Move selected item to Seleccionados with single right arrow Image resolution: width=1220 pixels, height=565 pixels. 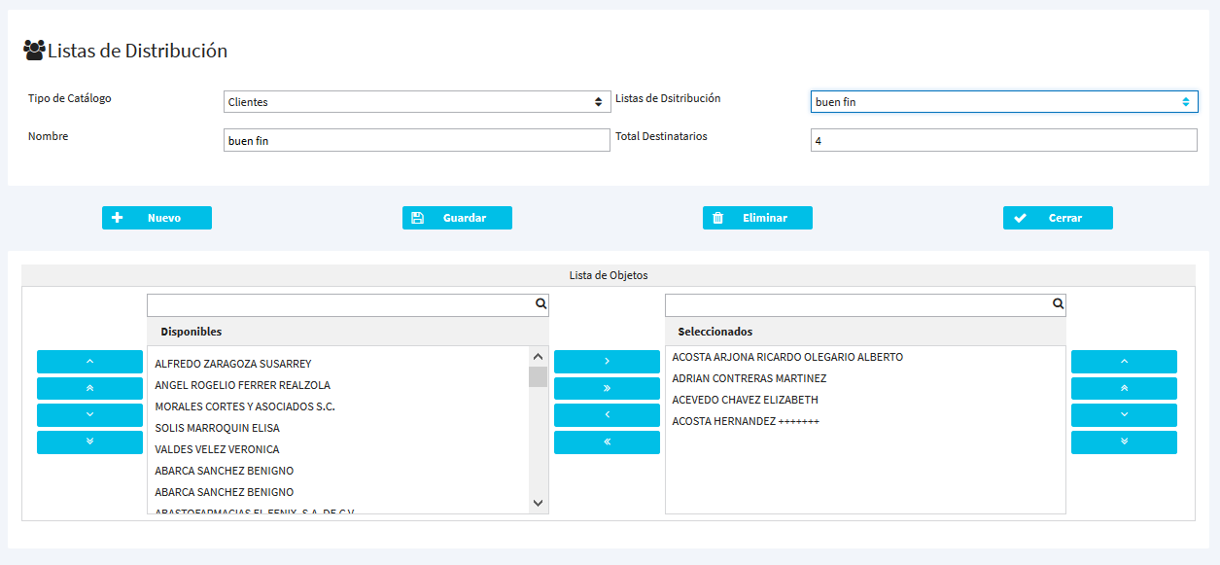[607, 362]
